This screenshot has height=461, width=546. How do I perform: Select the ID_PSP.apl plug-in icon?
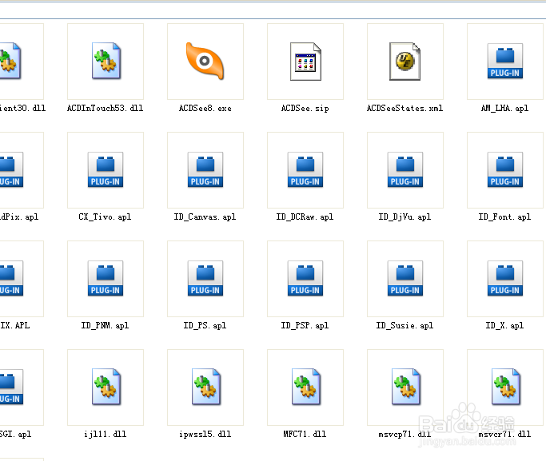(305, 278)
